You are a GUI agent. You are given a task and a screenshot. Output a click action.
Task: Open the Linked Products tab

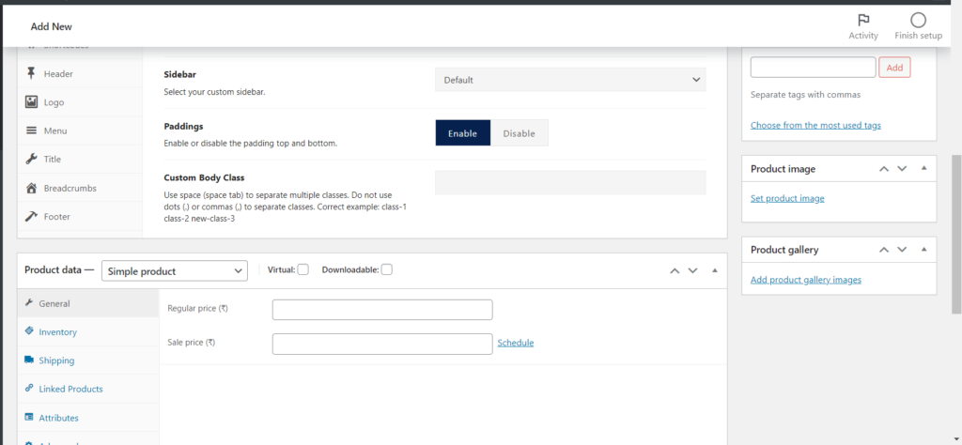pyautogui.click(x=70, y=389)
